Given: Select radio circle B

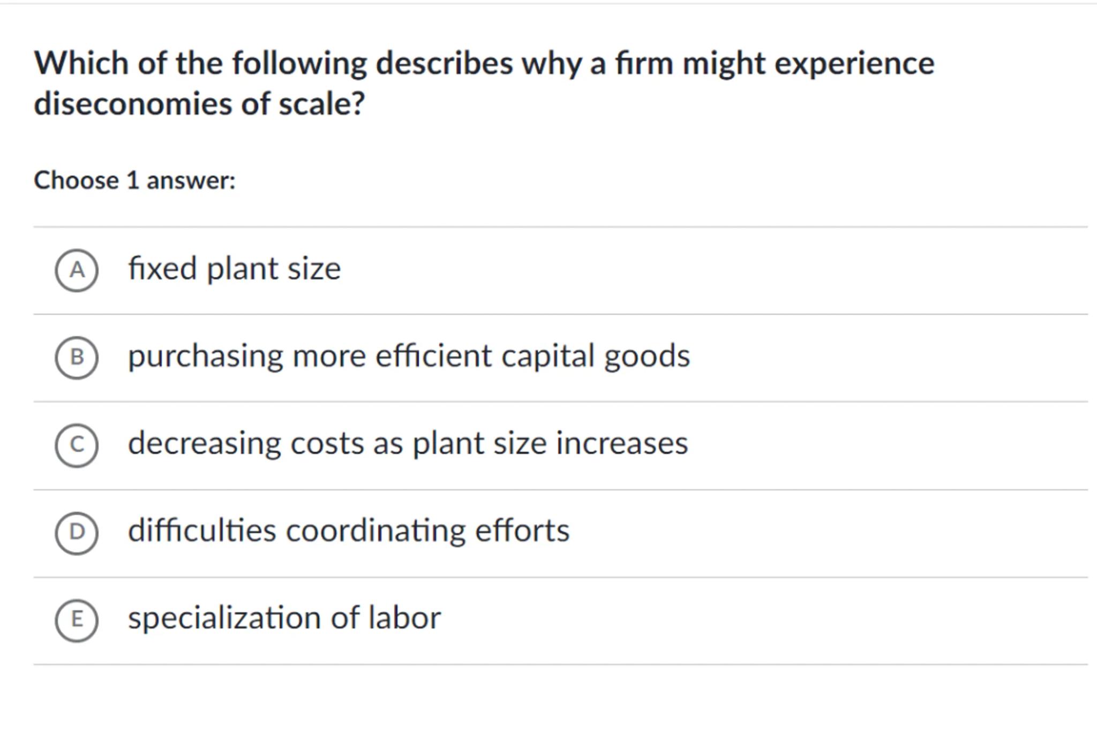Looking at the screenshot, I should click(x=77, y=358).
